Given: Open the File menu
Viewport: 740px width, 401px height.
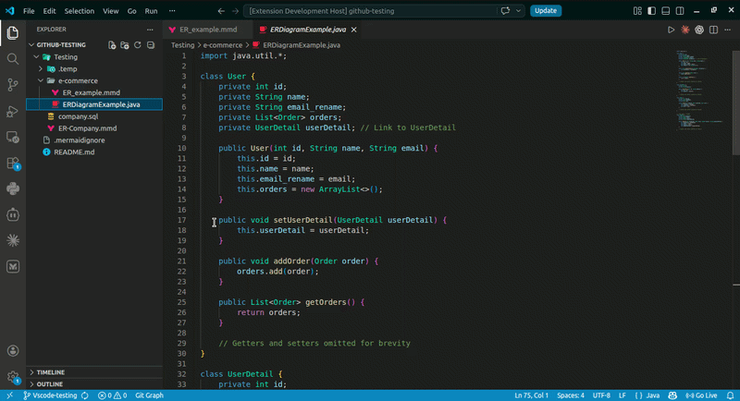Looking at the screenshot, I should [29, 11].
